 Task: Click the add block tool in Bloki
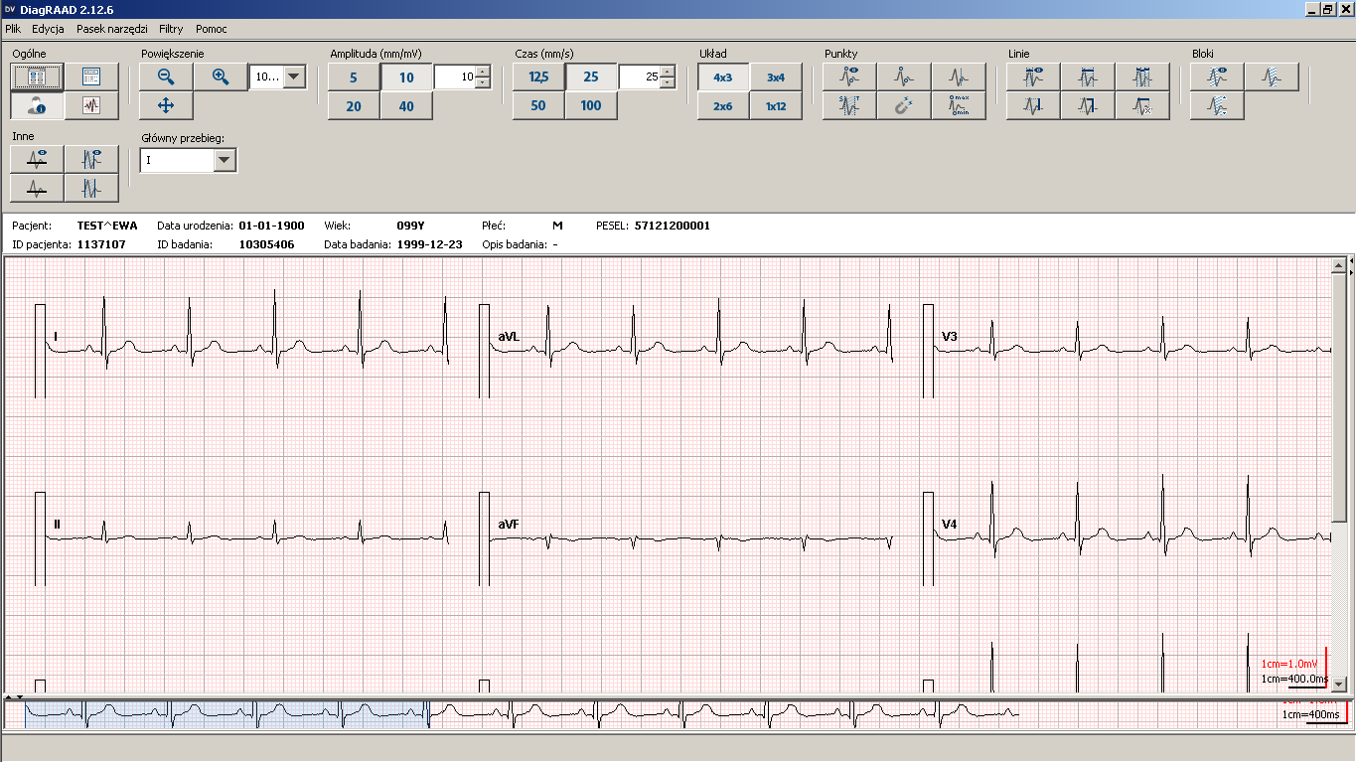(x=1272, y=76)
